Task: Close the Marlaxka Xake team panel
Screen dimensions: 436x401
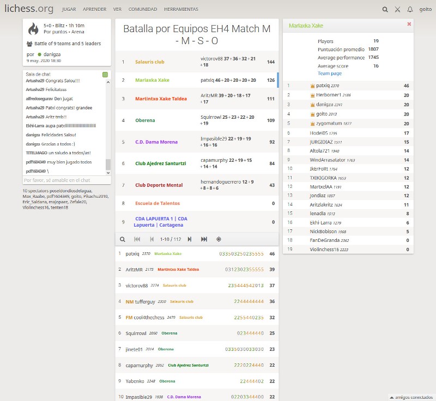Action: (409, 25)
